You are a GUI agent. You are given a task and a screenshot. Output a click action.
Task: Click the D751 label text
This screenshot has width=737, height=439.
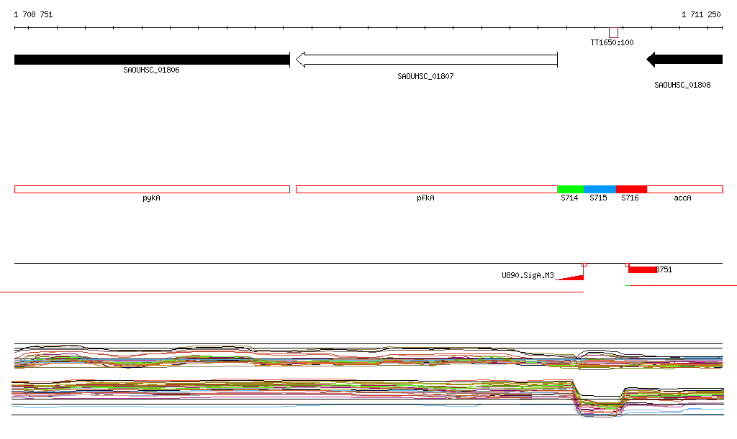coord(664,269)
